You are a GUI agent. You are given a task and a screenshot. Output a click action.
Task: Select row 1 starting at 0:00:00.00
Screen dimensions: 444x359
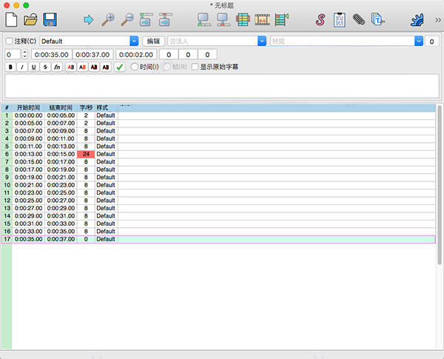218,115
